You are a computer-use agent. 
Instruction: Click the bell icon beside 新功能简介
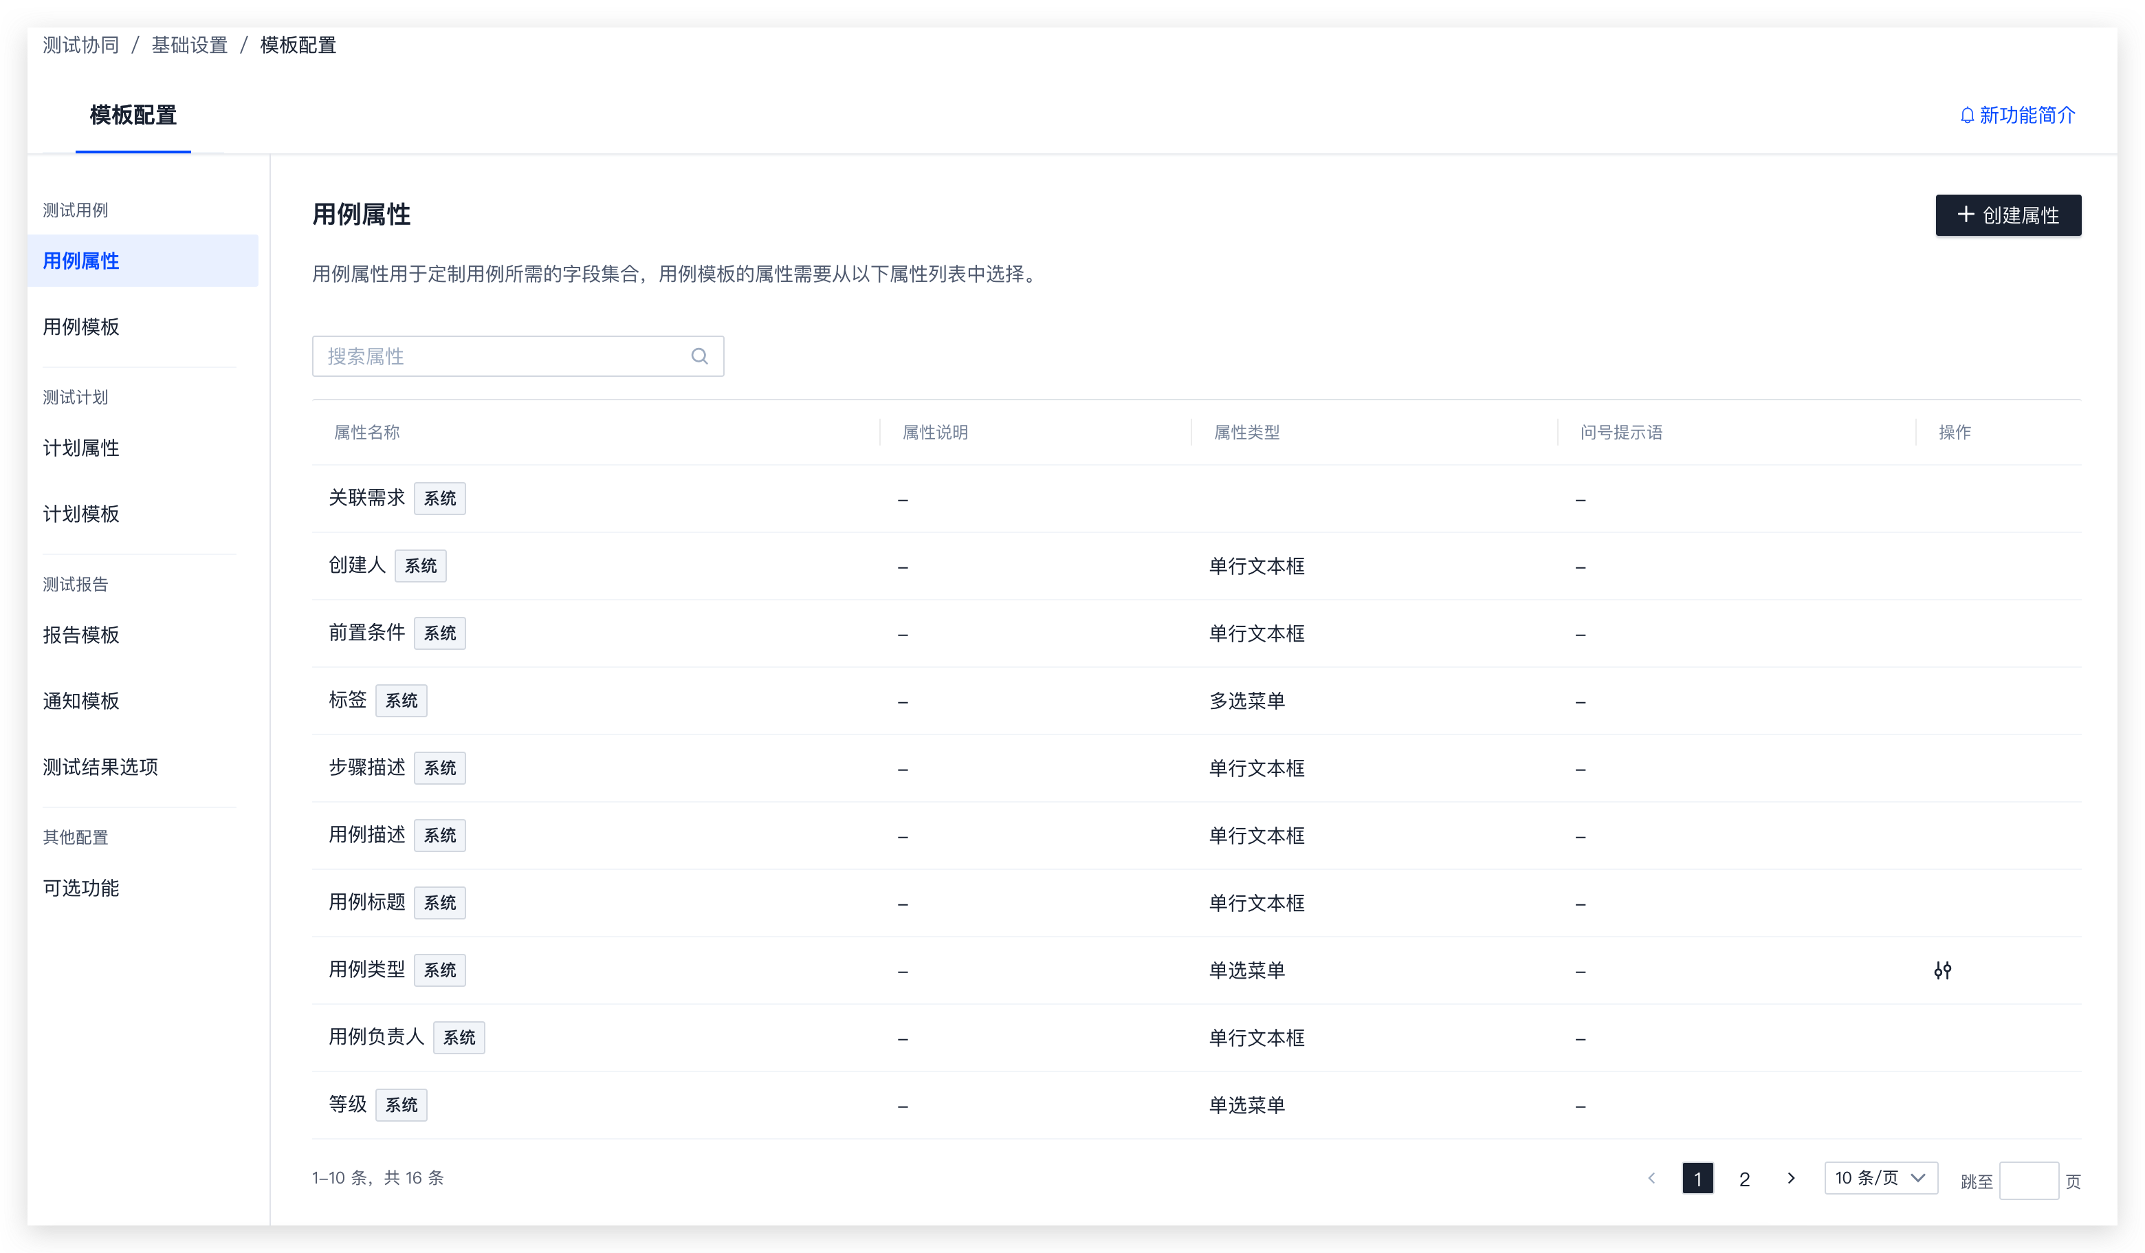[1966, 116]
